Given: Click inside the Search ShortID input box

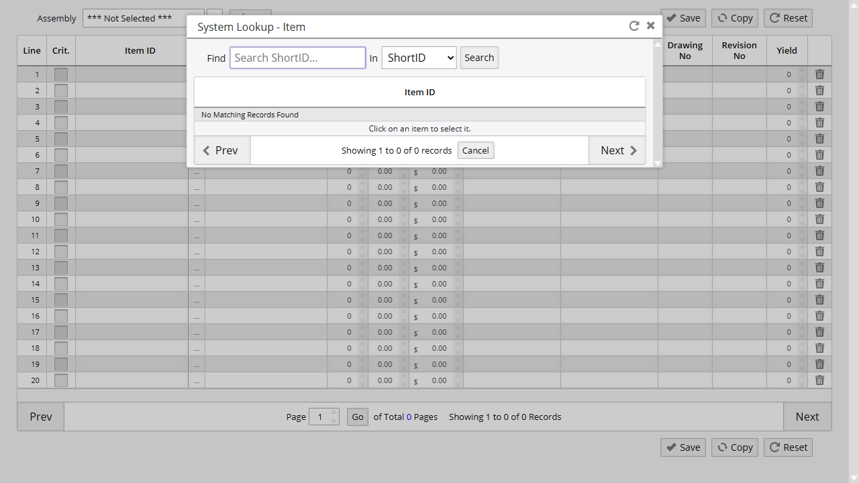Looking at the screenshot, I should 297,58.
